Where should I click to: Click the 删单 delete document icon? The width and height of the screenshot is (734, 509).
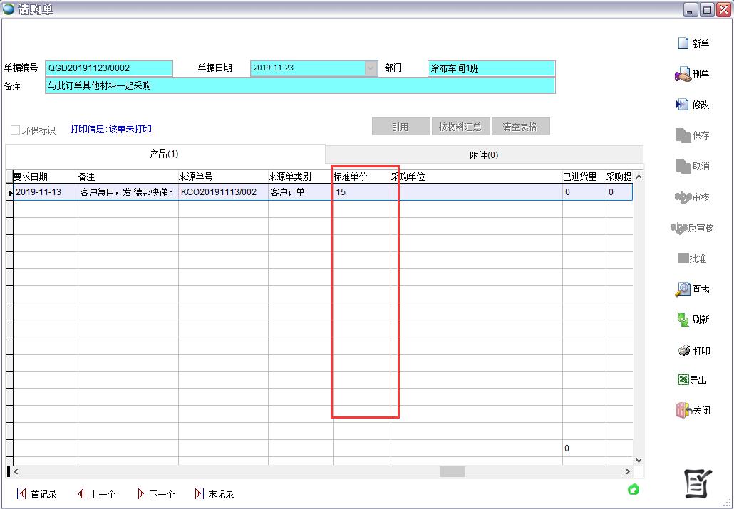(x=682, y=74)
